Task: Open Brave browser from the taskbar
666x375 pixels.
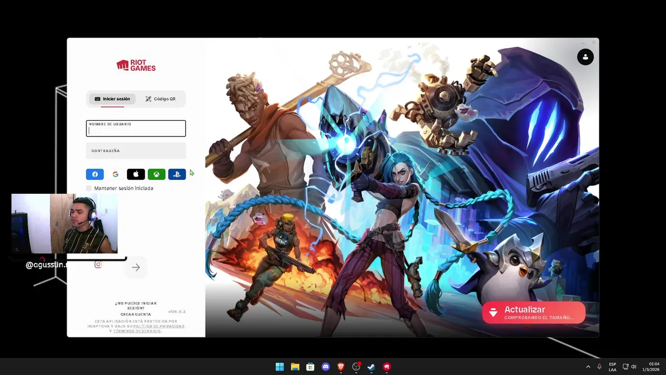Action: click(341, 367)
